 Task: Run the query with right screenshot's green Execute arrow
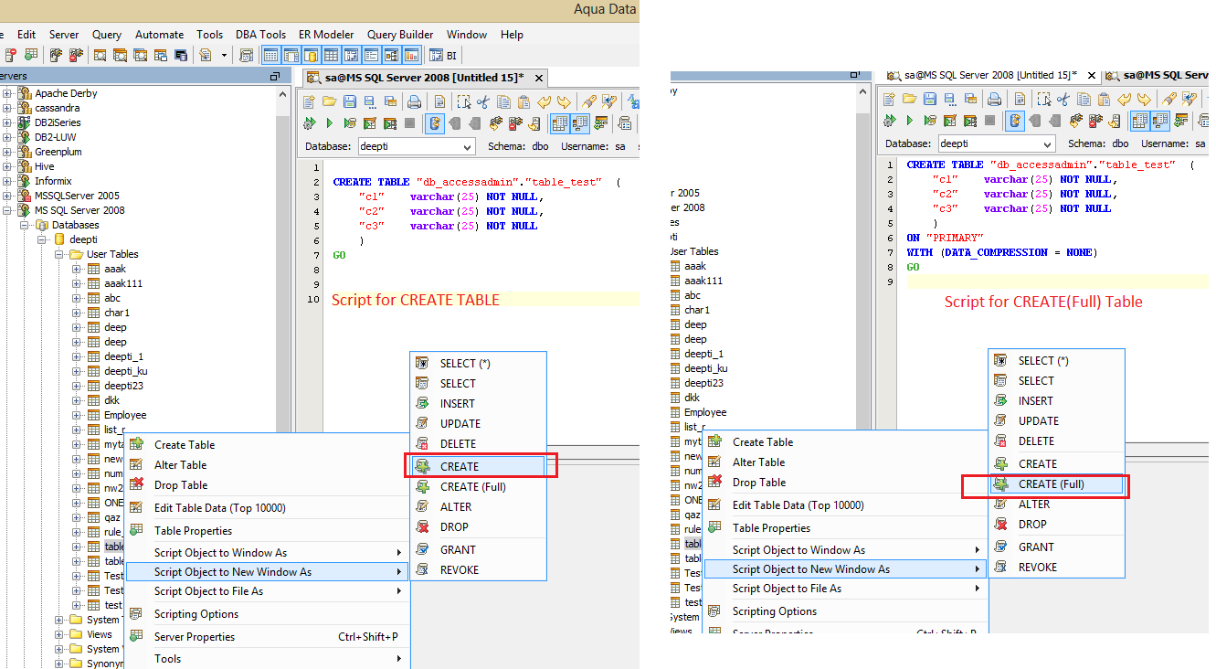click(x=910, y=120)
